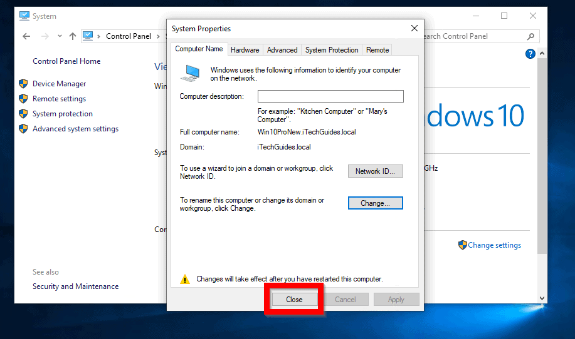Expand breadcrumb chevron before Control Panel
Viewport: 575px width, 339px height.
pos(98,36)
